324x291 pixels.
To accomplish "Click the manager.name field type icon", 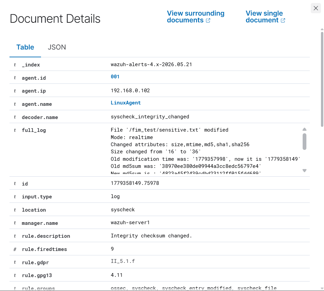I will (x=15, y=223).
